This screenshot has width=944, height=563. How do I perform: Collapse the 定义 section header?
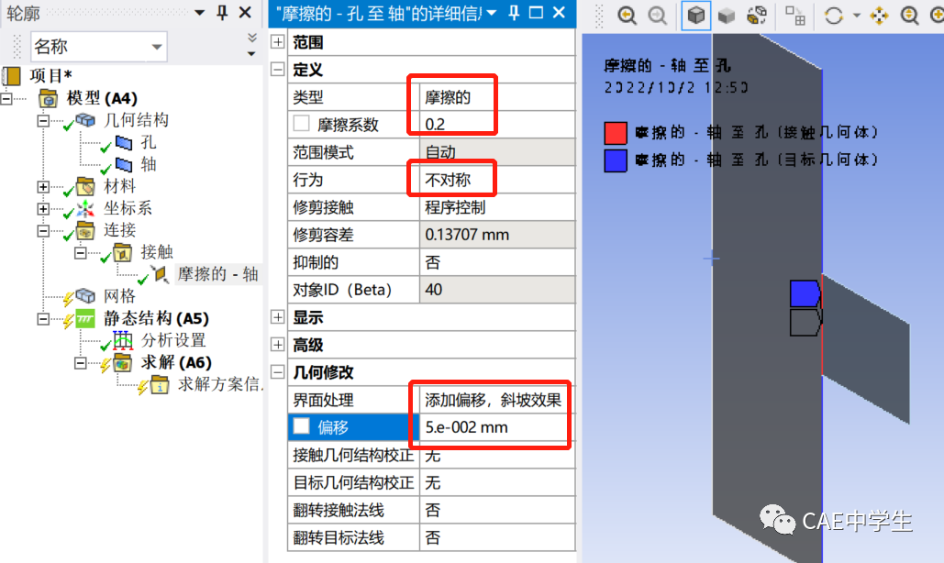point(277,69)
